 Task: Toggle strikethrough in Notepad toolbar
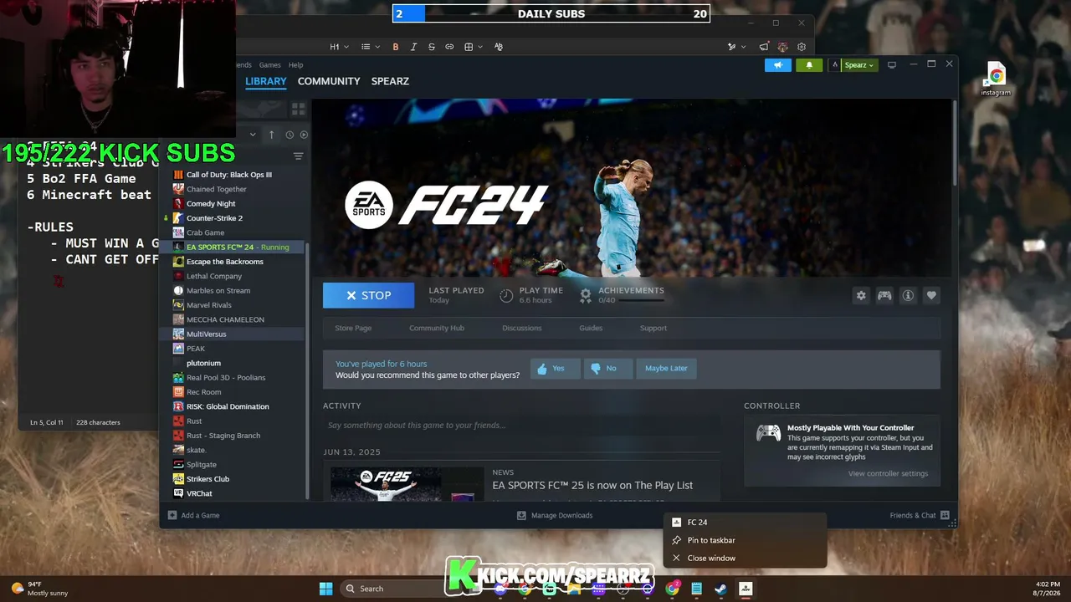[x=432, y=47]
